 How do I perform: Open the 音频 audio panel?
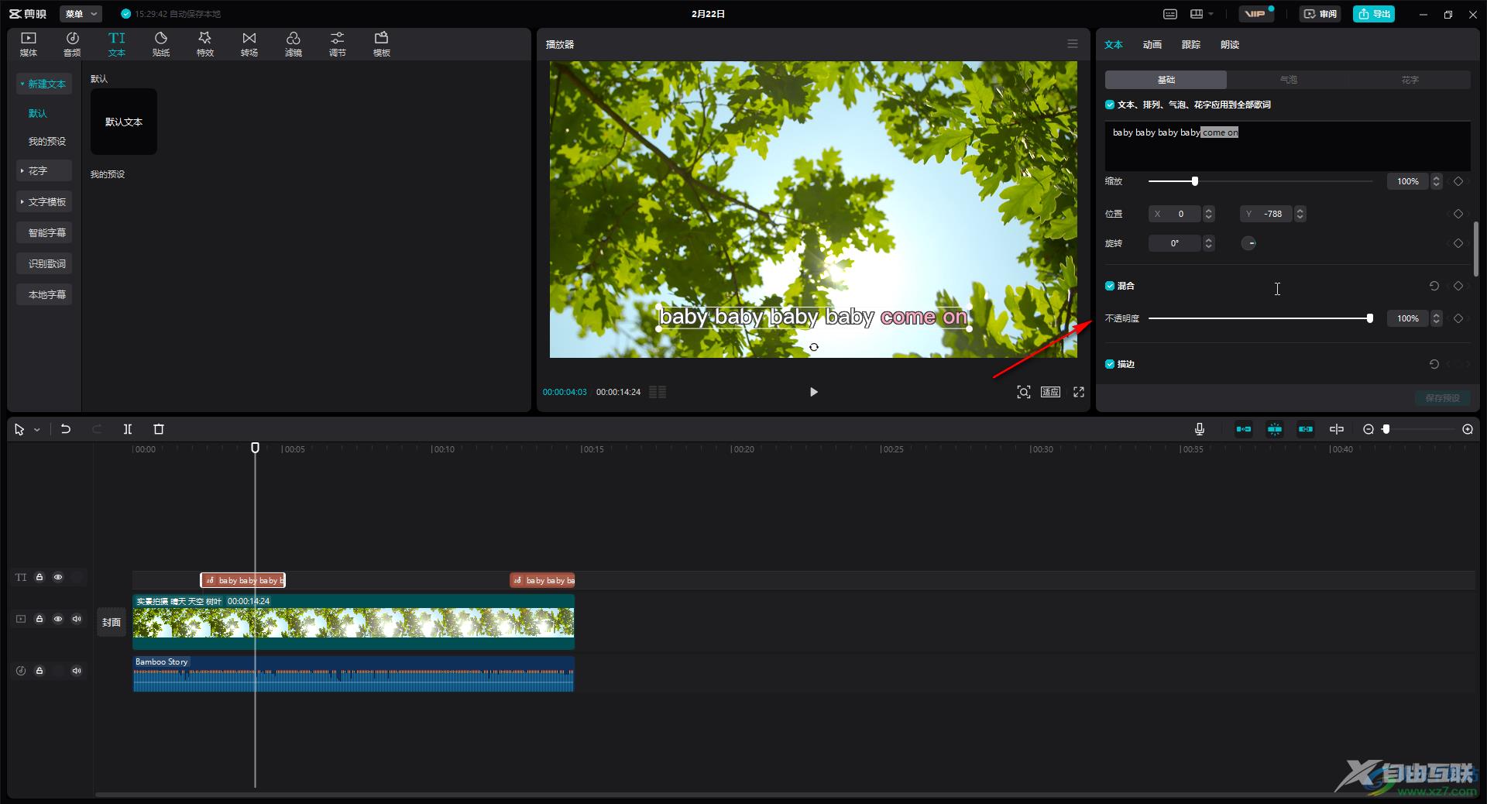(x=72, y=44)
